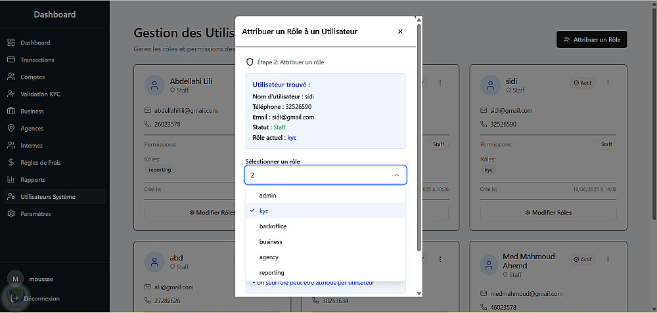This screenshot has width=657, height=313.
Task: Click the Agences location pin icon
Action: (x=11, y=129)
